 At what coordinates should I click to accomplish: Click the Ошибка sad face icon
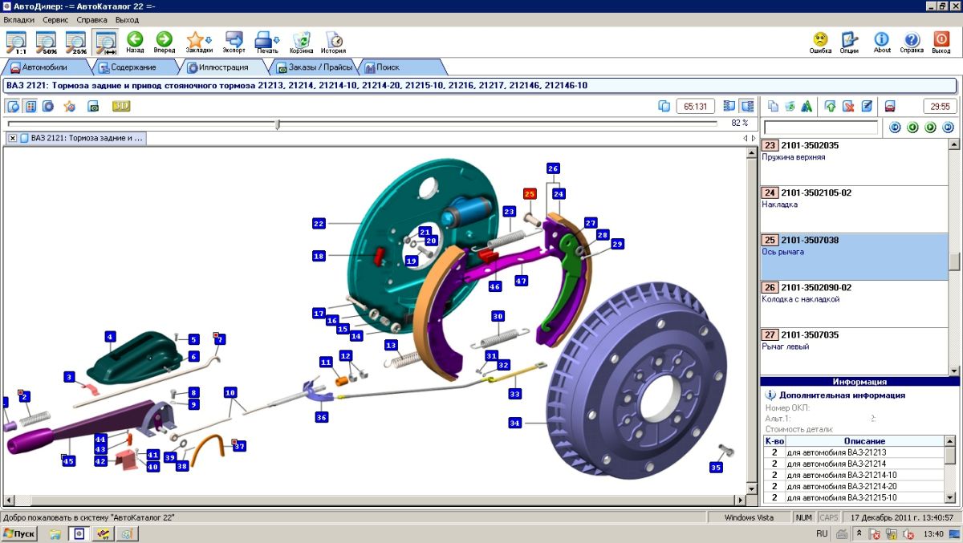coord(820,41)
